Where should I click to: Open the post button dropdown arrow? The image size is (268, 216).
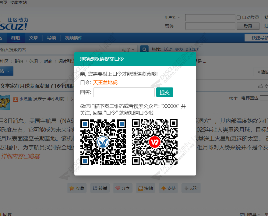pos(8,71)
